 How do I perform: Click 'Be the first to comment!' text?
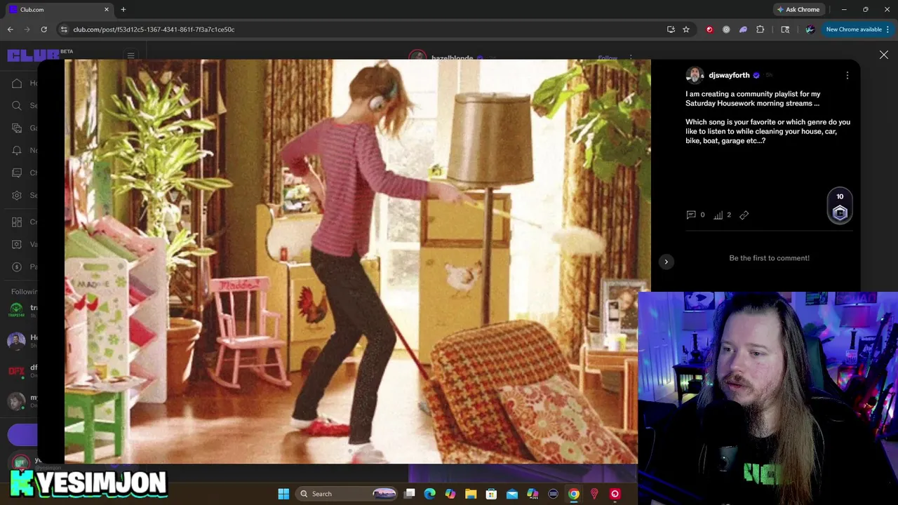tap(769, 258)
